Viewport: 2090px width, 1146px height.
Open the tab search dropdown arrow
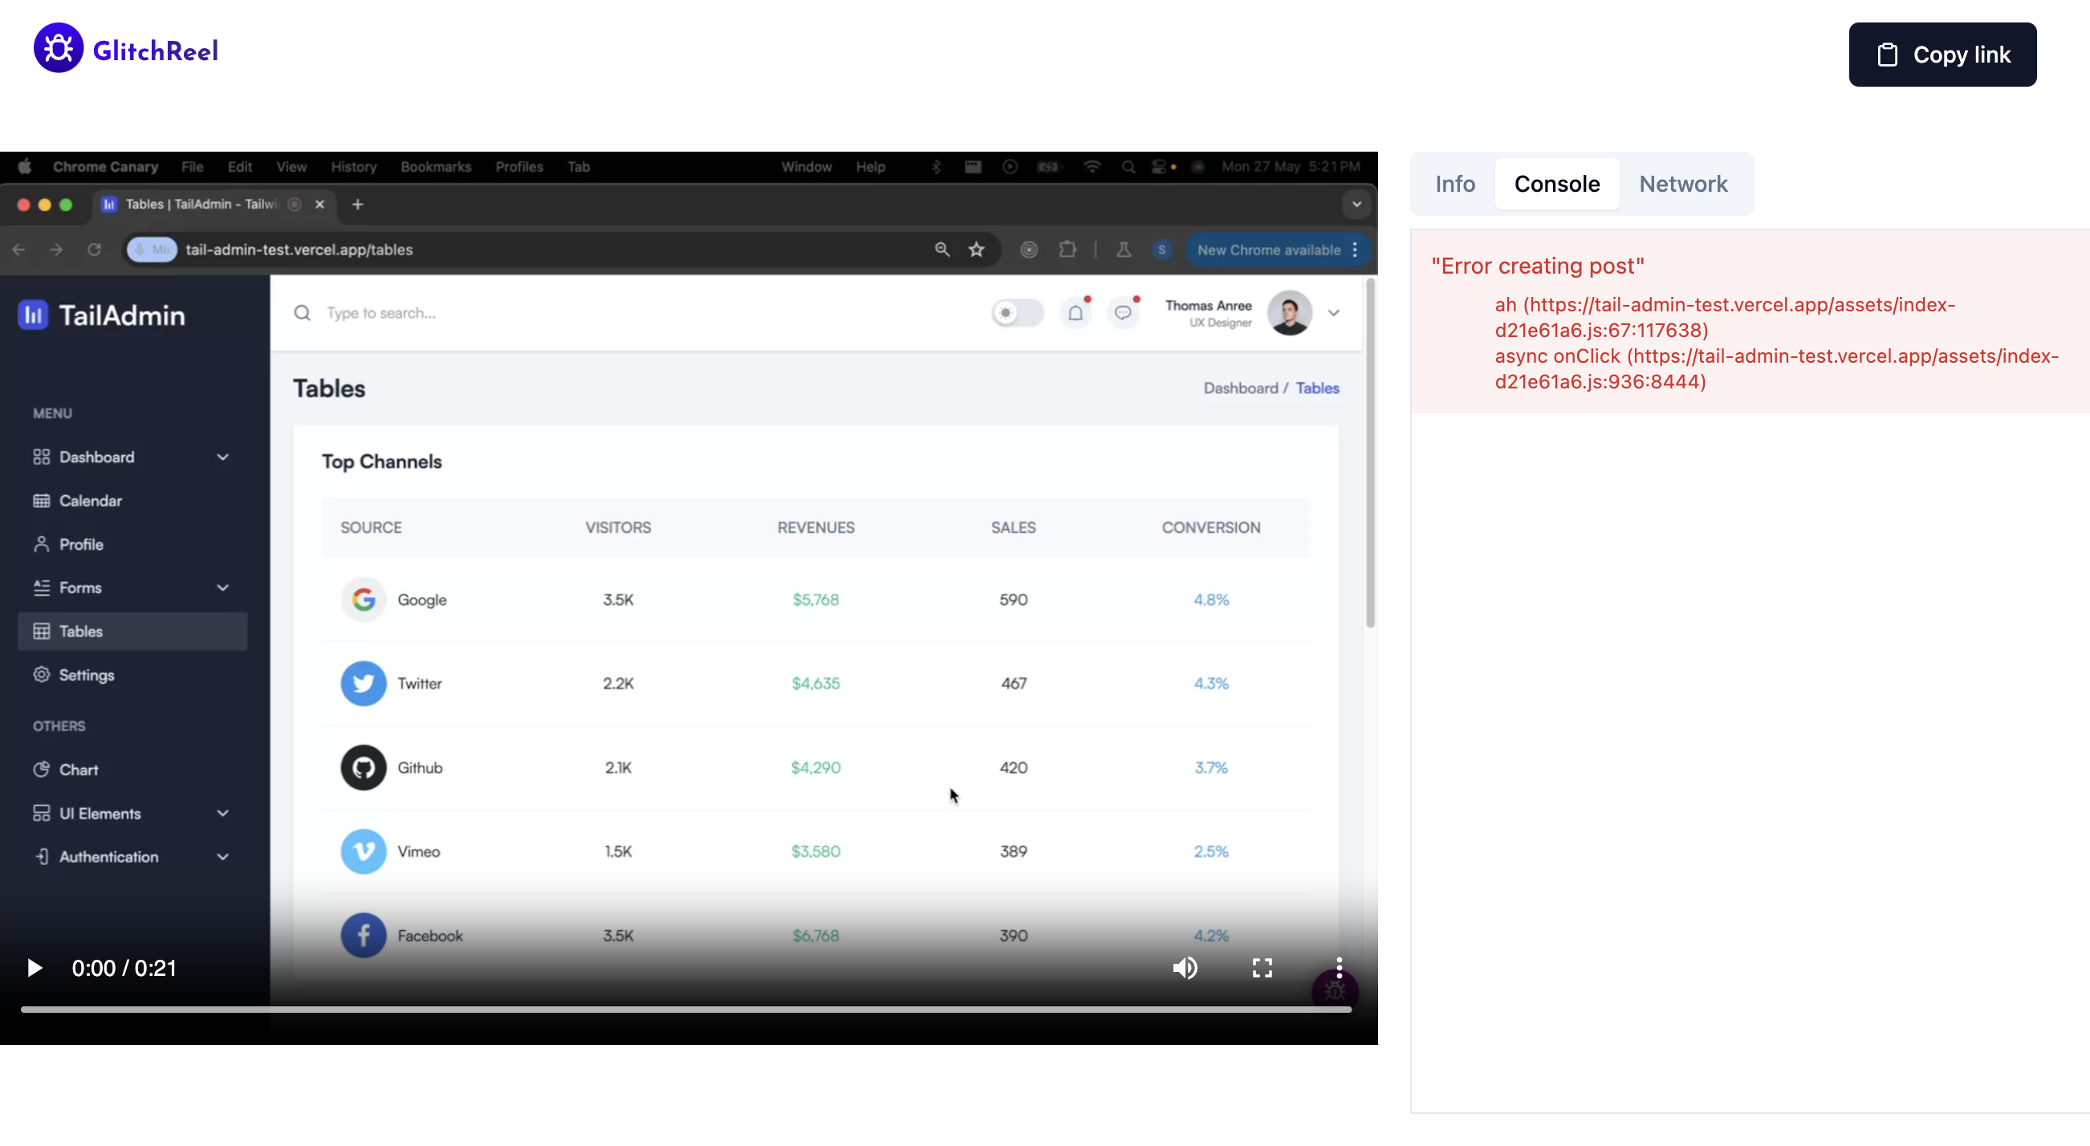coord(1356,205)
